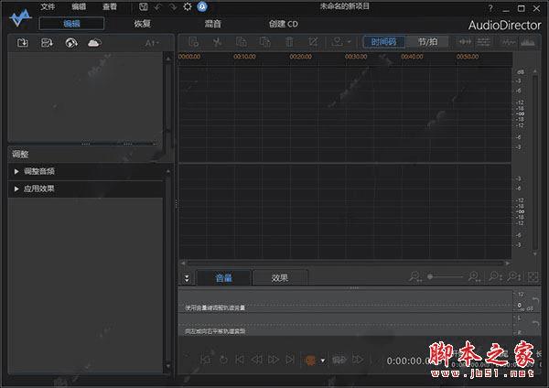Click the import media icon
The image size is (549, 388).
tap(23, 43)
